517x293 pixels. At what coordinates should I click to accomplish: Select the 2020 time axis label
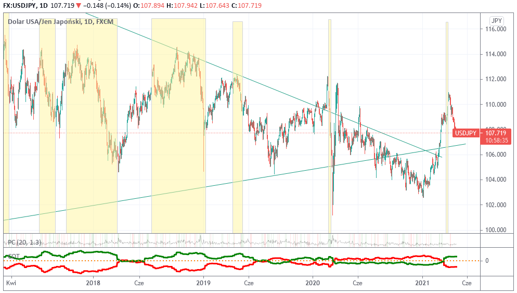[x=313, y=283]
